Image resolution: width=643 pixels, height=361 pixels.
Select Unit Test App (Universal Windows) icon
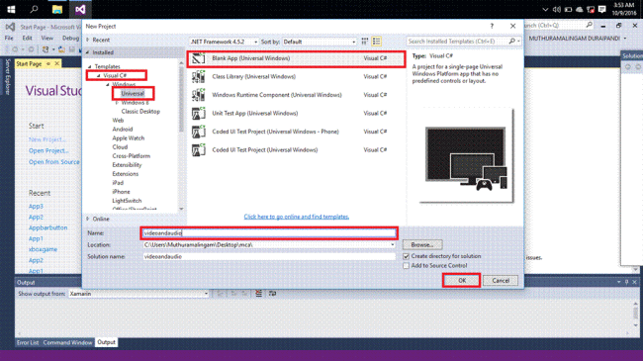(x=199, y=113)
